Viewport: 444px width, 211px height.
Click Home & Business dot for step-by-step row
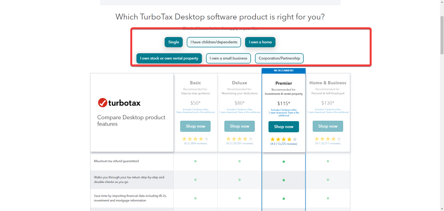(328, 180)
